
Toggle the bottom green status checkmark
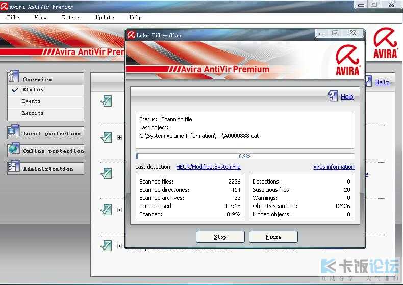(106, 246)
